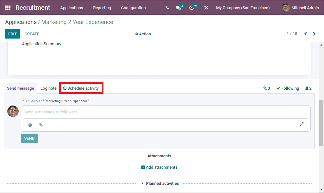The image size is (324, 193).
Task: Click the Add attachments link
Action: point(159,167)
